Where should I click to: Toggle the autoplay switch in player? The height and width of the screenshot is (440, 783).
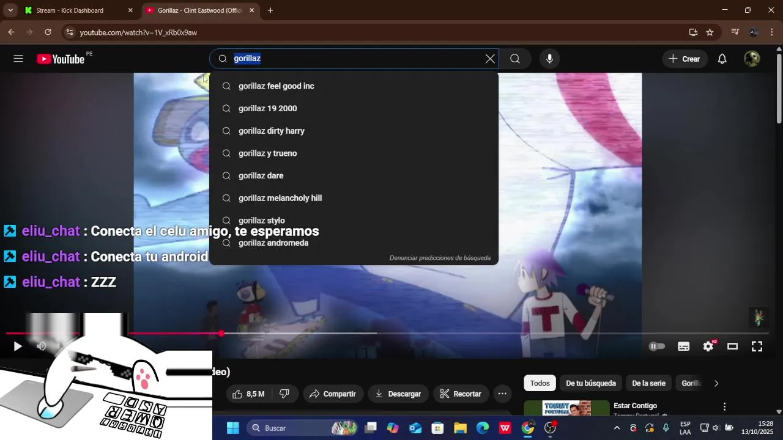(657, 346)
